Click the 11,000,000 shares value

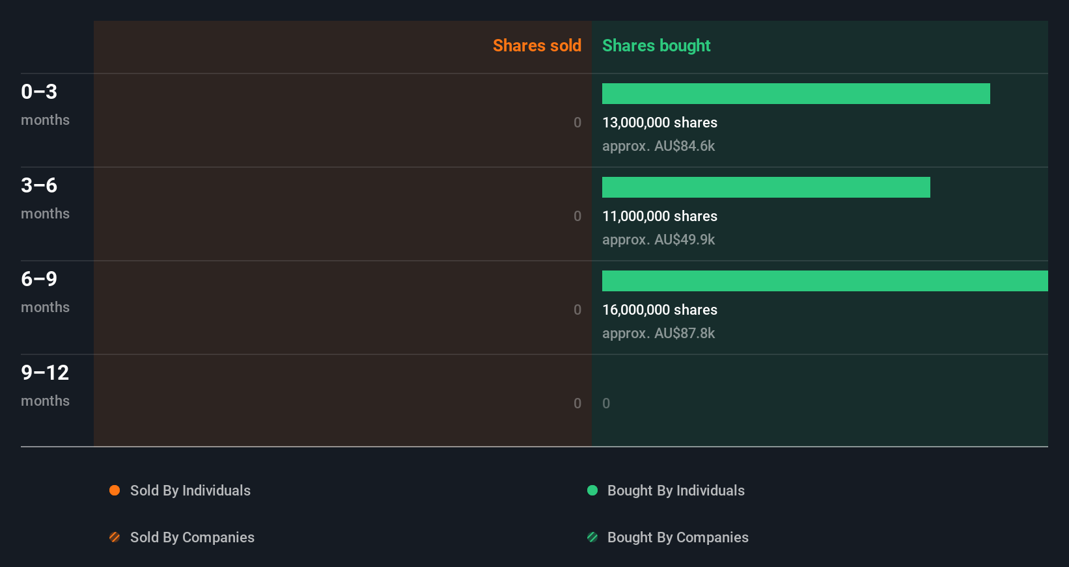click(x=659, y=217)
